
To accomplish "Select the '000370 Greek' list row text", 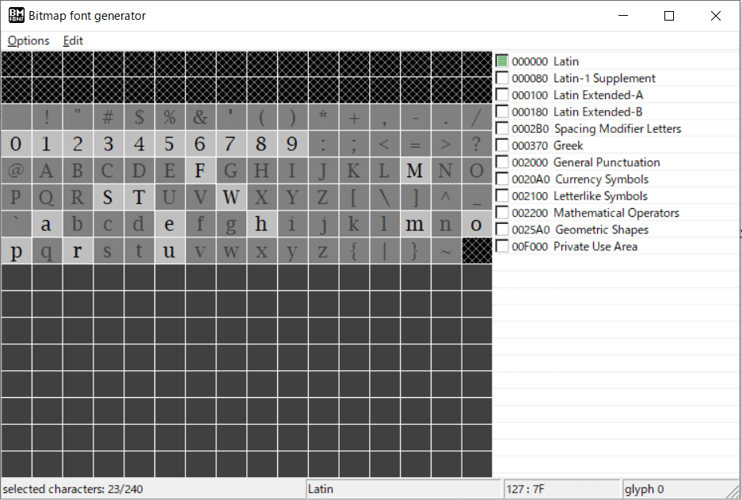I will tap(547, 146).
